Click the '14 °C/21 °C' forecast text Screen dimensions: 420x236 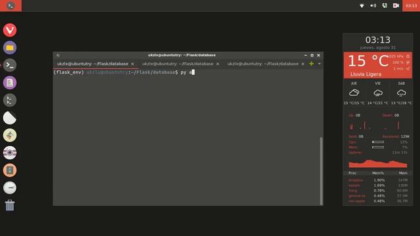378,103
